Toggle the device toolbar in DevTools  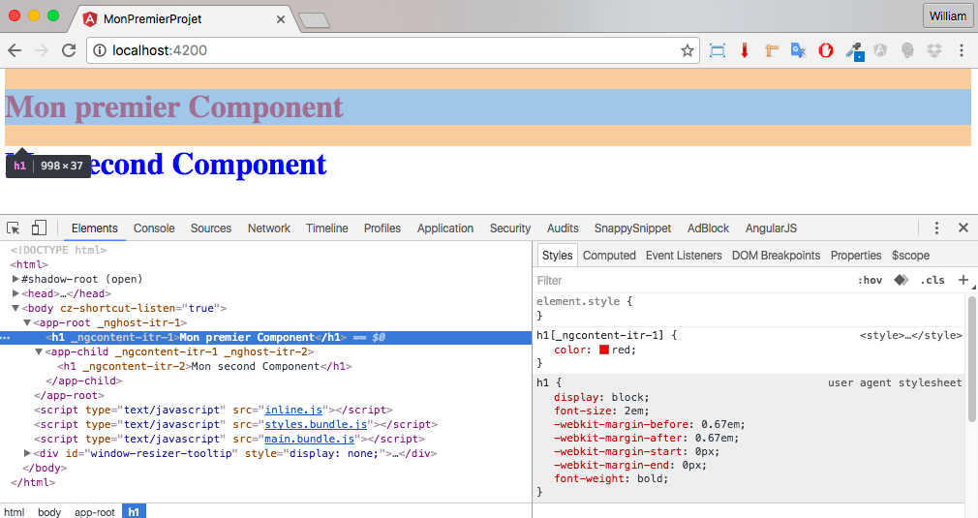(39, 229)
